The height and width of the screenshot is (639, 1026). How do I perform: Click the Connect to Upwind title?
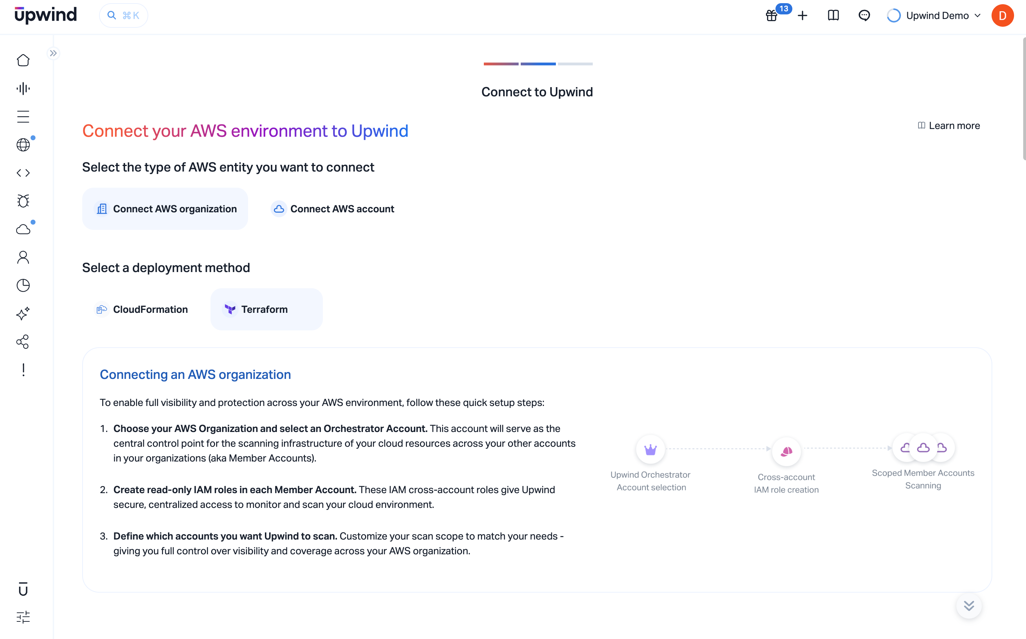537,92
